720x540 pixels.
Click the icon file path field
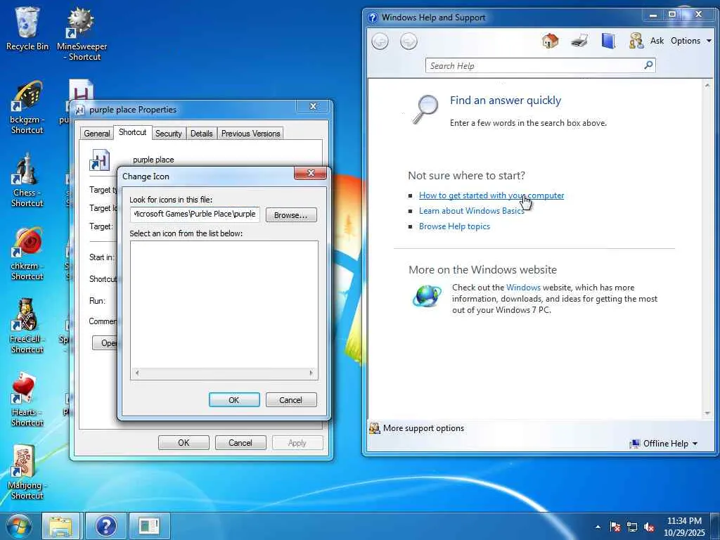point(195,214)
